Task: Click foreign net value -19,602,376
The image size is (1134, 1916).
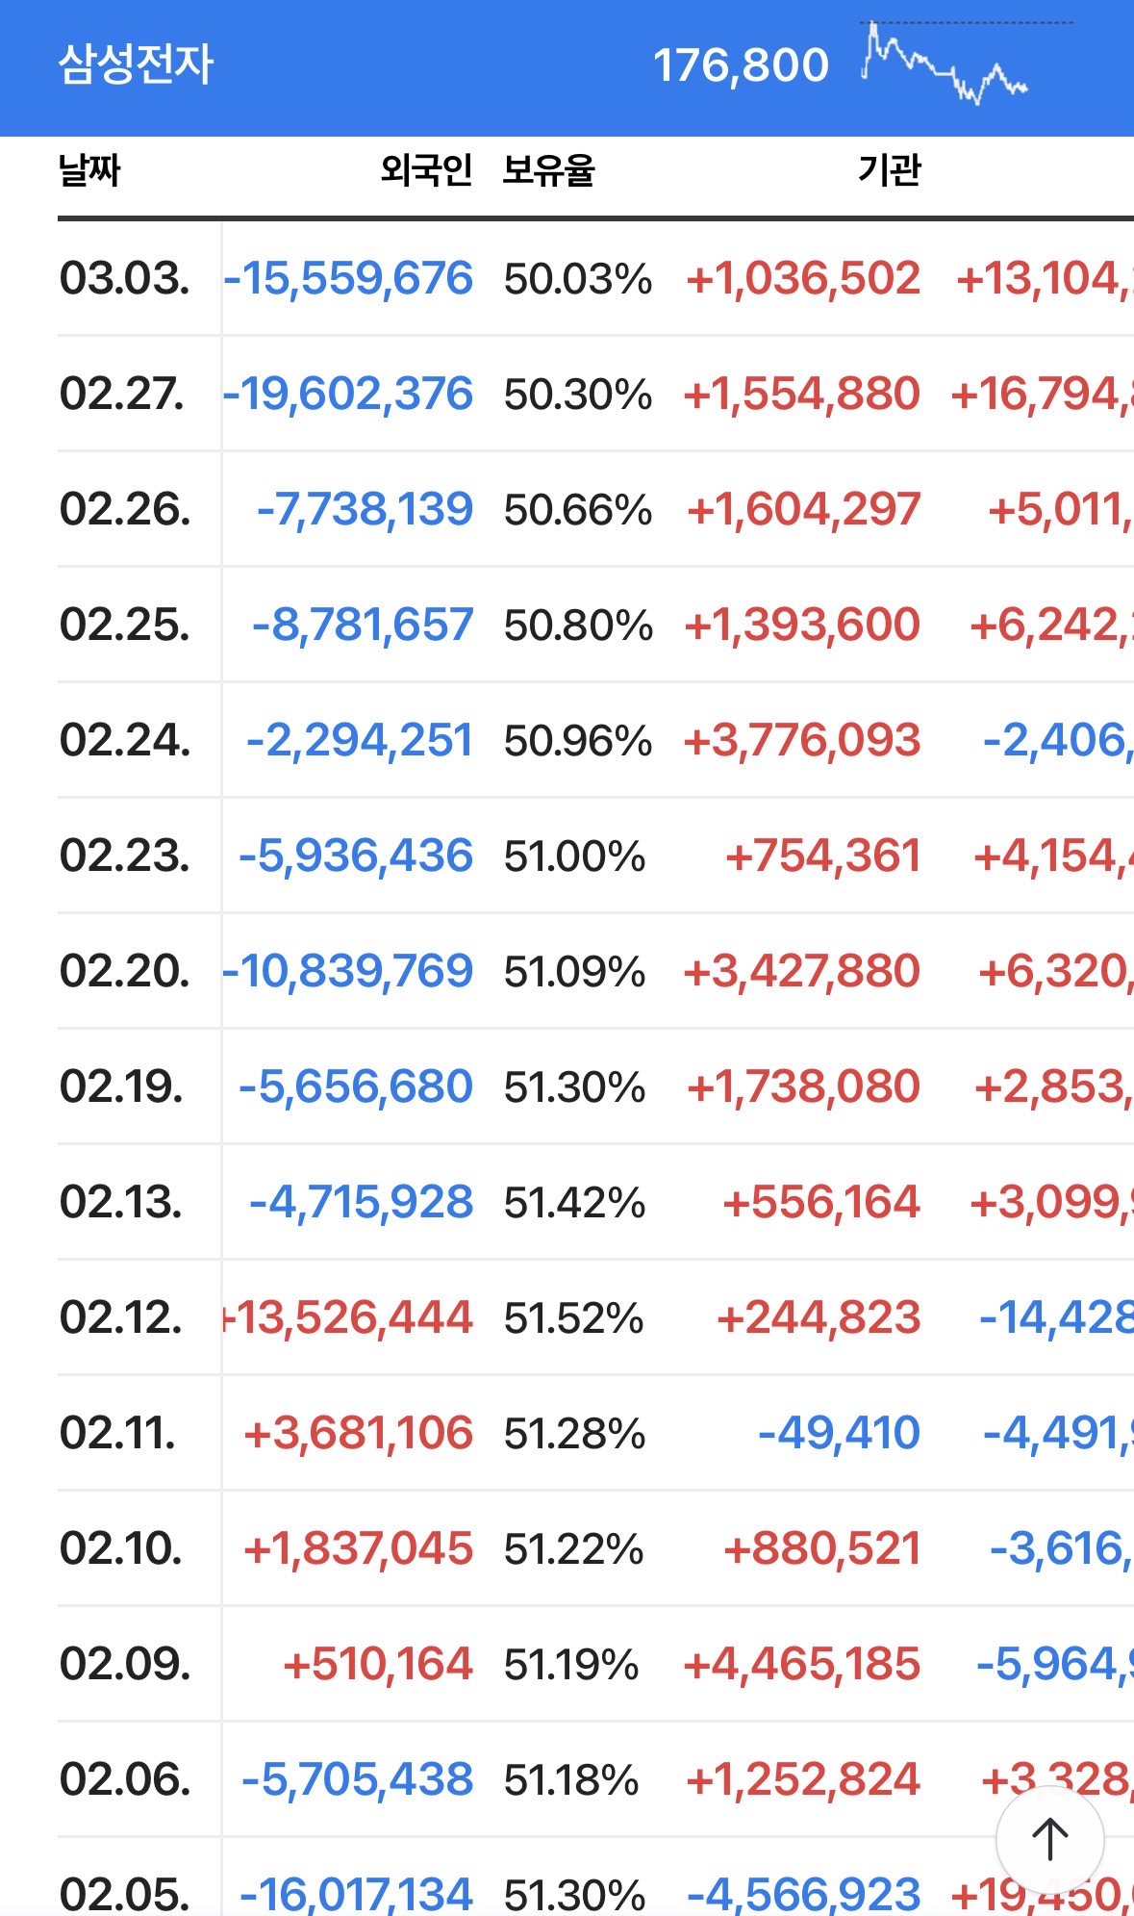Action: [x=348, y=394]
